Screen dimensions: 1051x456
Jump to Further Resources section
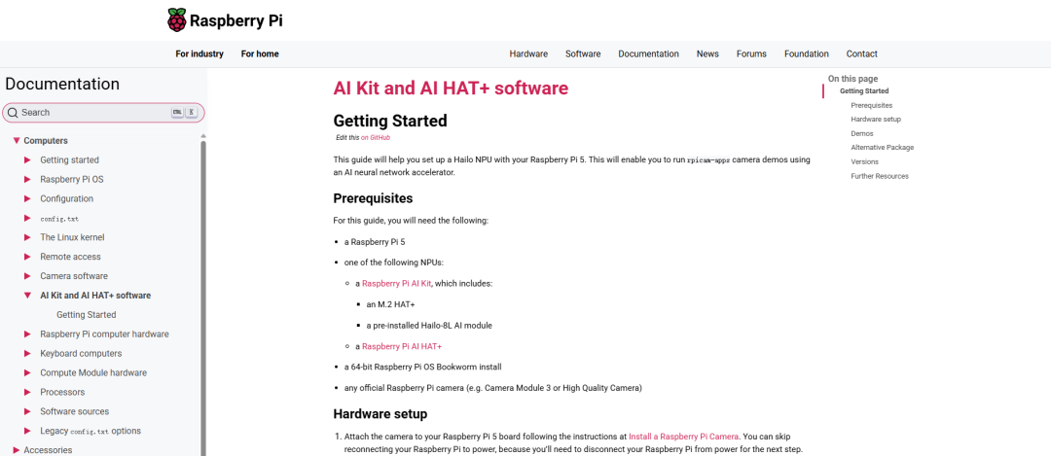880,176
